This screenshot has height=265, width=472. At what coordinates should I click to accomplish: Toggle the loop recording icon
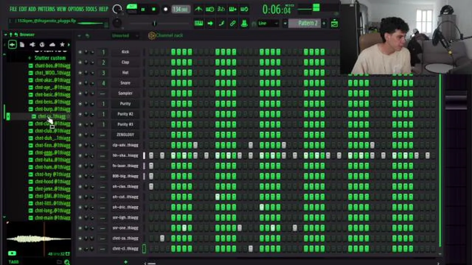click(244, 9)
